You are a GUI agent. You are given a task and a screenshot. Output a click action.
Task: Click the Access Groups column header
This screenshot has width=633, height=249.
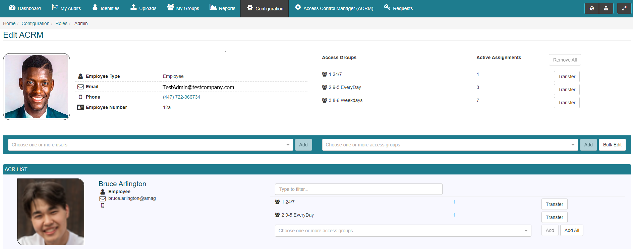click(x=339, y=57)
